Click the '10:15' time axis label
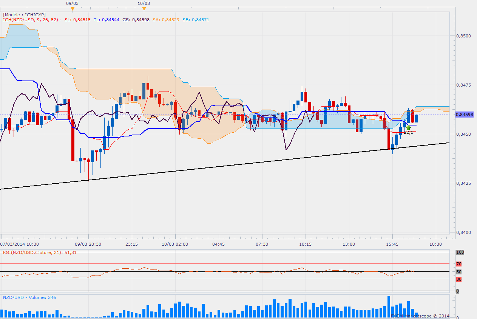 [x=305, y=244]
